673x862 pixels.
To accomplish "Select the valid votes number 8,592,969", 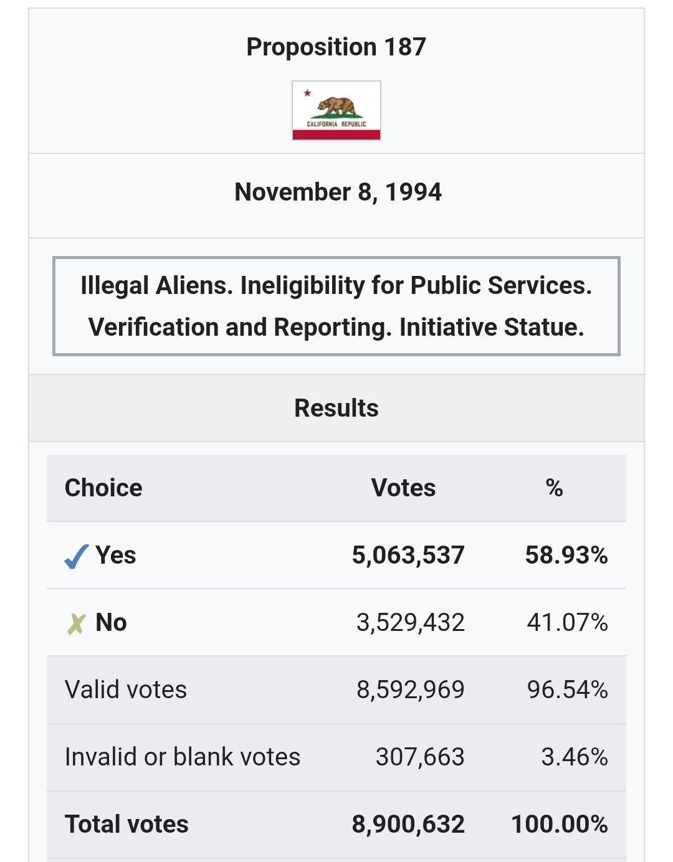I will [411, 689].
